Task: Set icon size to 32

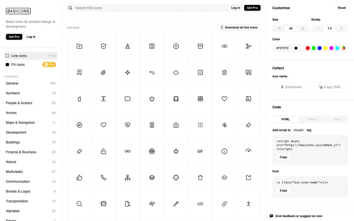Action: [x=302, y=28]
